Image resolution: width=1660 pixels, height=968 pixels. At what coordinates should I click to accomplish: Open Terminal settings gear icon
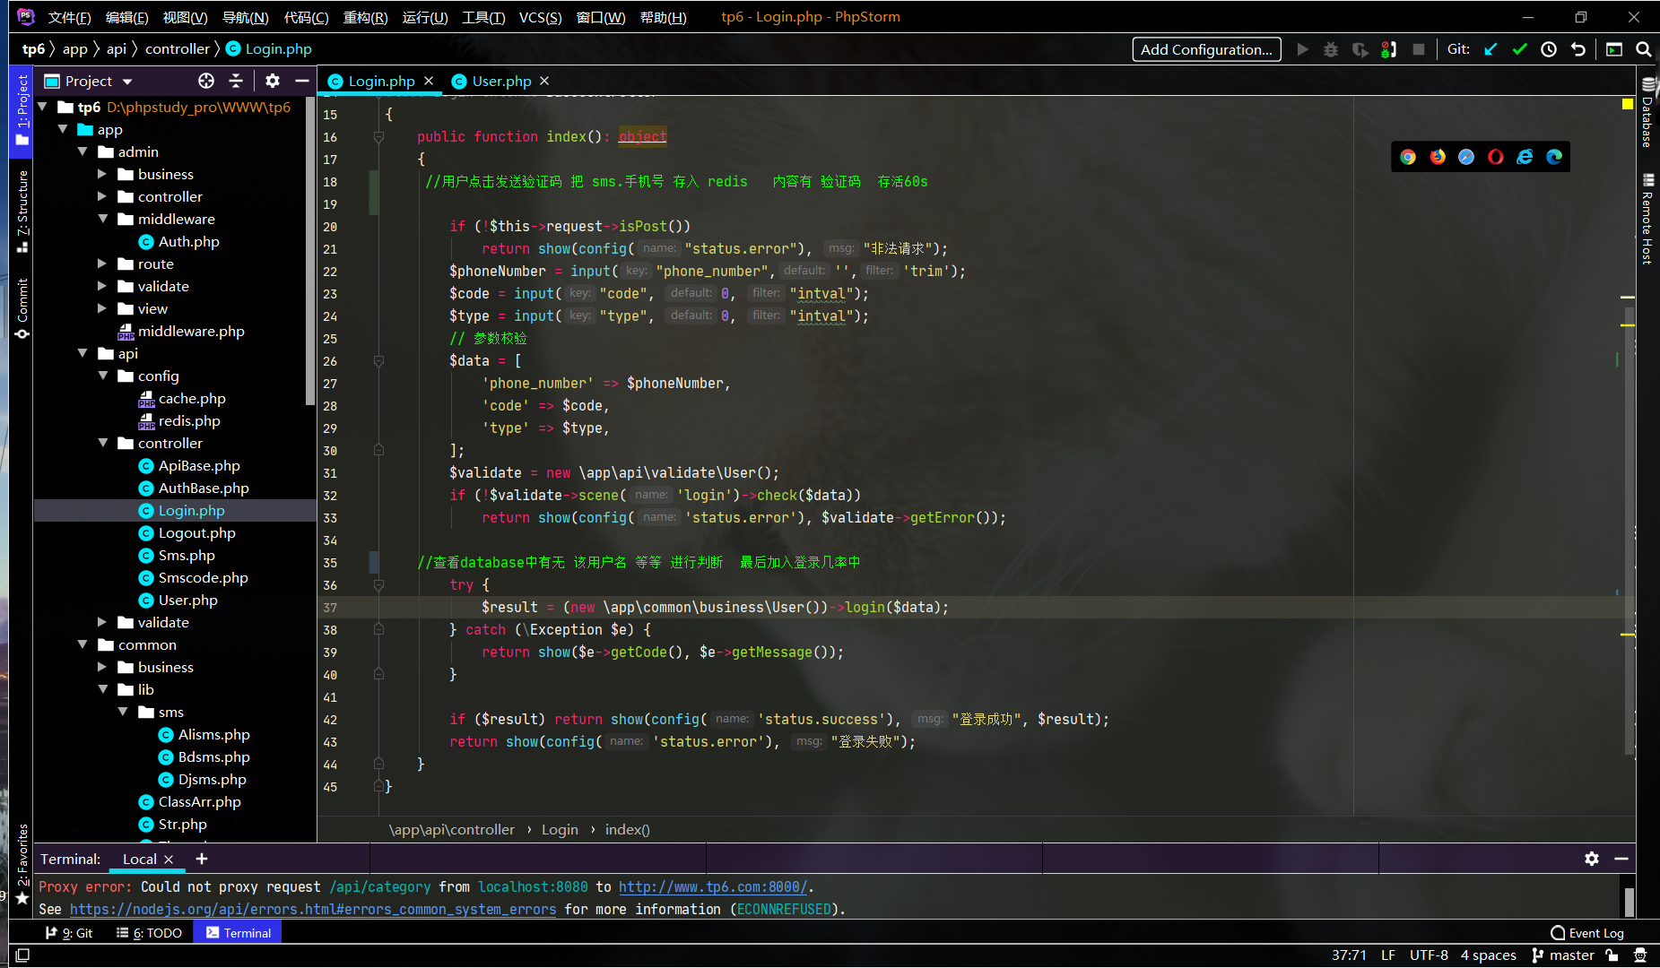click(1592, 859)
